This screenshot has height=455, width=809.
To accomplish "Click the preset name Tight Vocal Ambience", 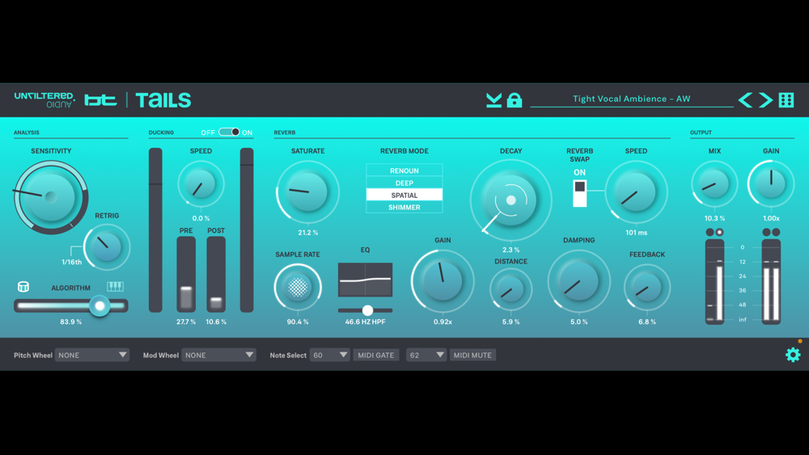I will tap(632, 99).
